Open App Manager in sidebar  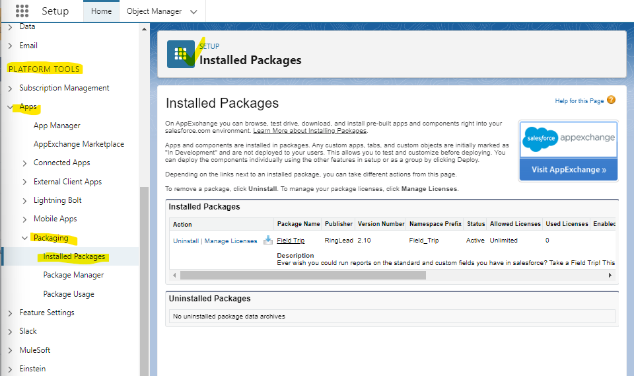pyautogui.click(x=57, y=126)
